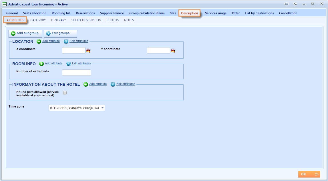
Task: Open SHORT DESCRIPTION sub-tab
Action: (86, 20)
